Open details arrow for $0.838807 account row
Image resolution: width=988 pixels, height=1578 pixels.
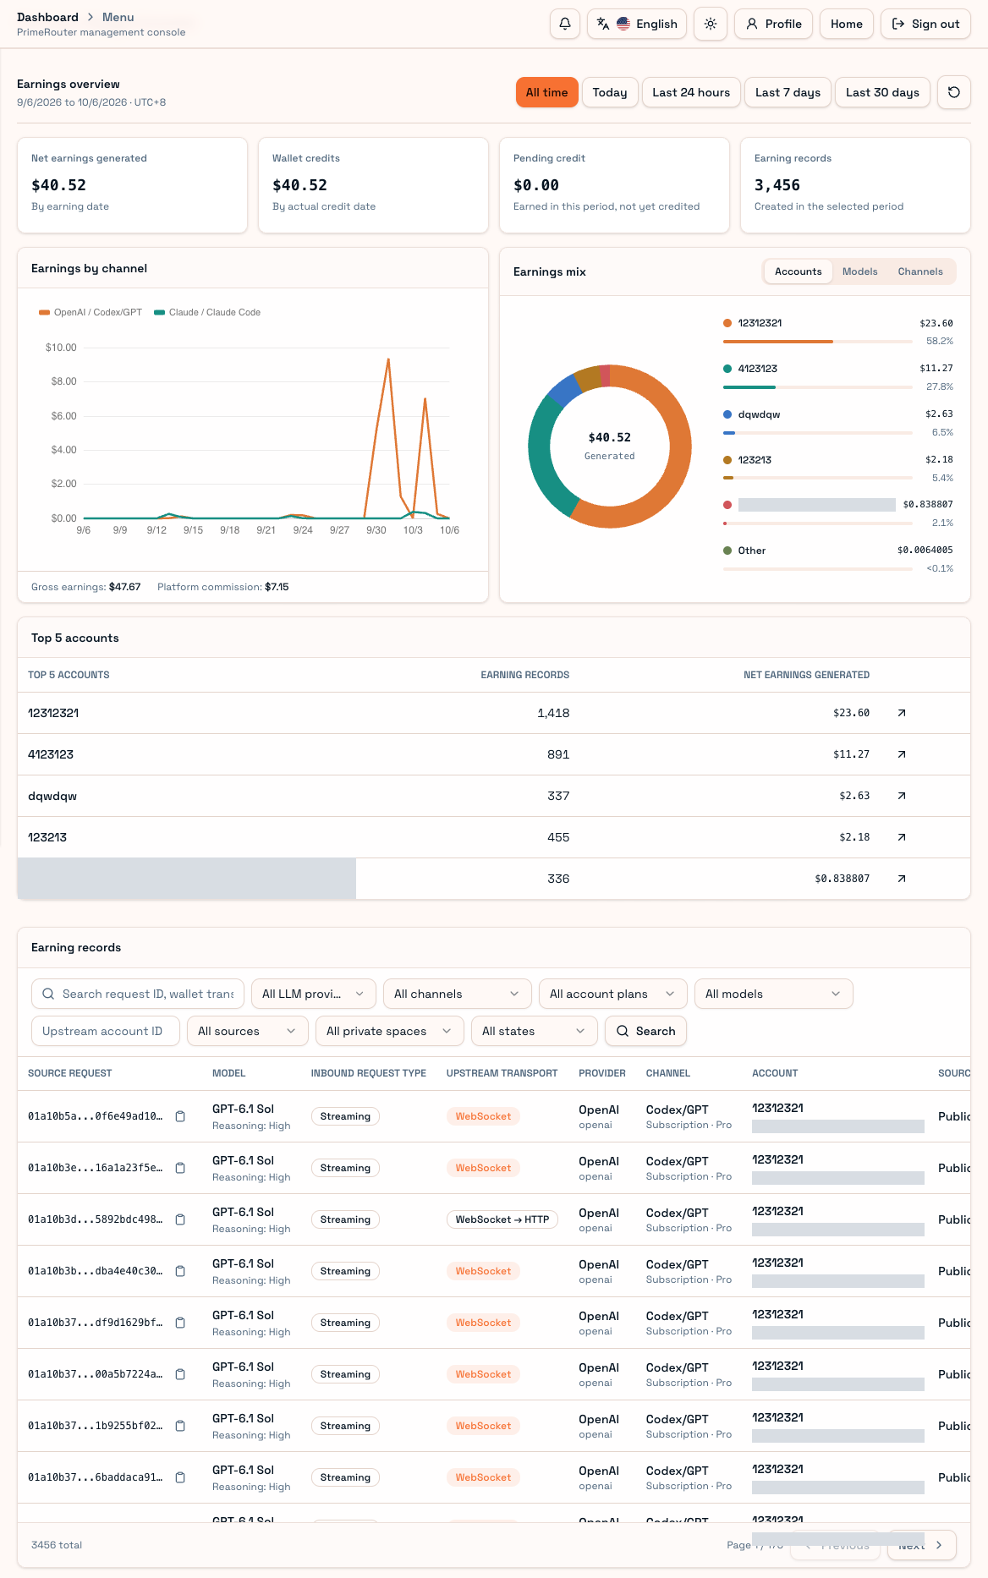[x=902, y=879]
